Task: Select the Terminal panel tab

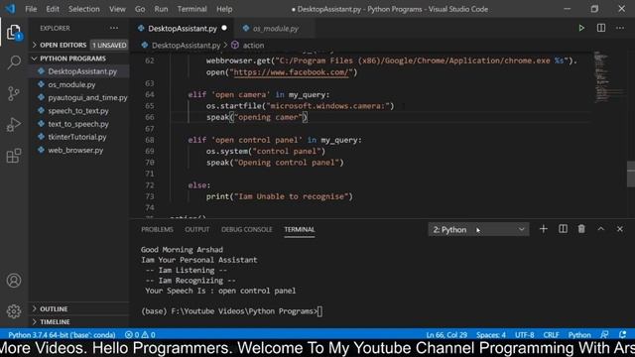Action: [300, 229]
